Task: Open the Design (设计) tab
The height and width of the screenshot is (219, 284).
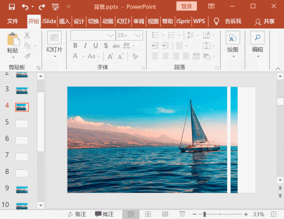Action: 79,21
